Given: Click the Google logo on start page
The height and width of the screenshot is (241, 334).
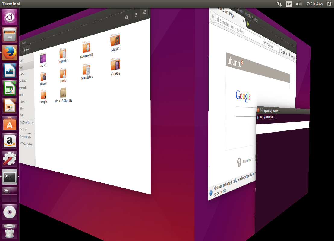Looking at the screenshot, I should [x=243, y=96].
